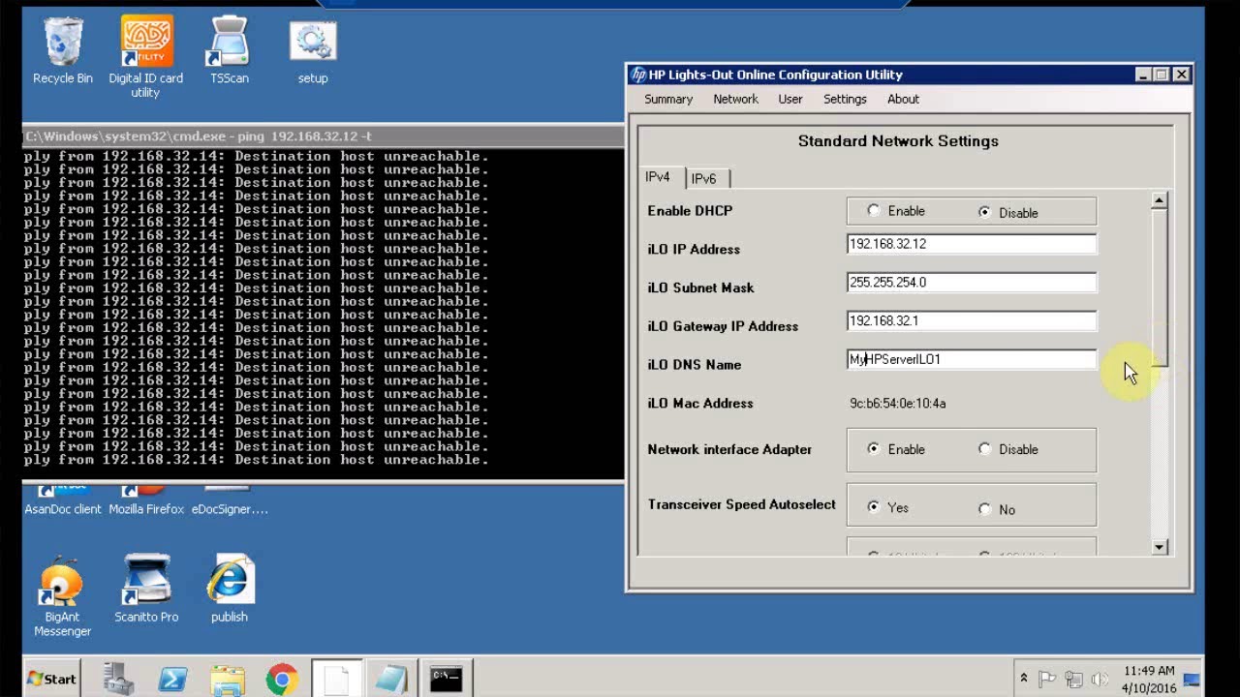Launch Digital ID card utility shortcut
Image resolution: width=1240 pixels, height=697 pixels.
coord(145,56)
